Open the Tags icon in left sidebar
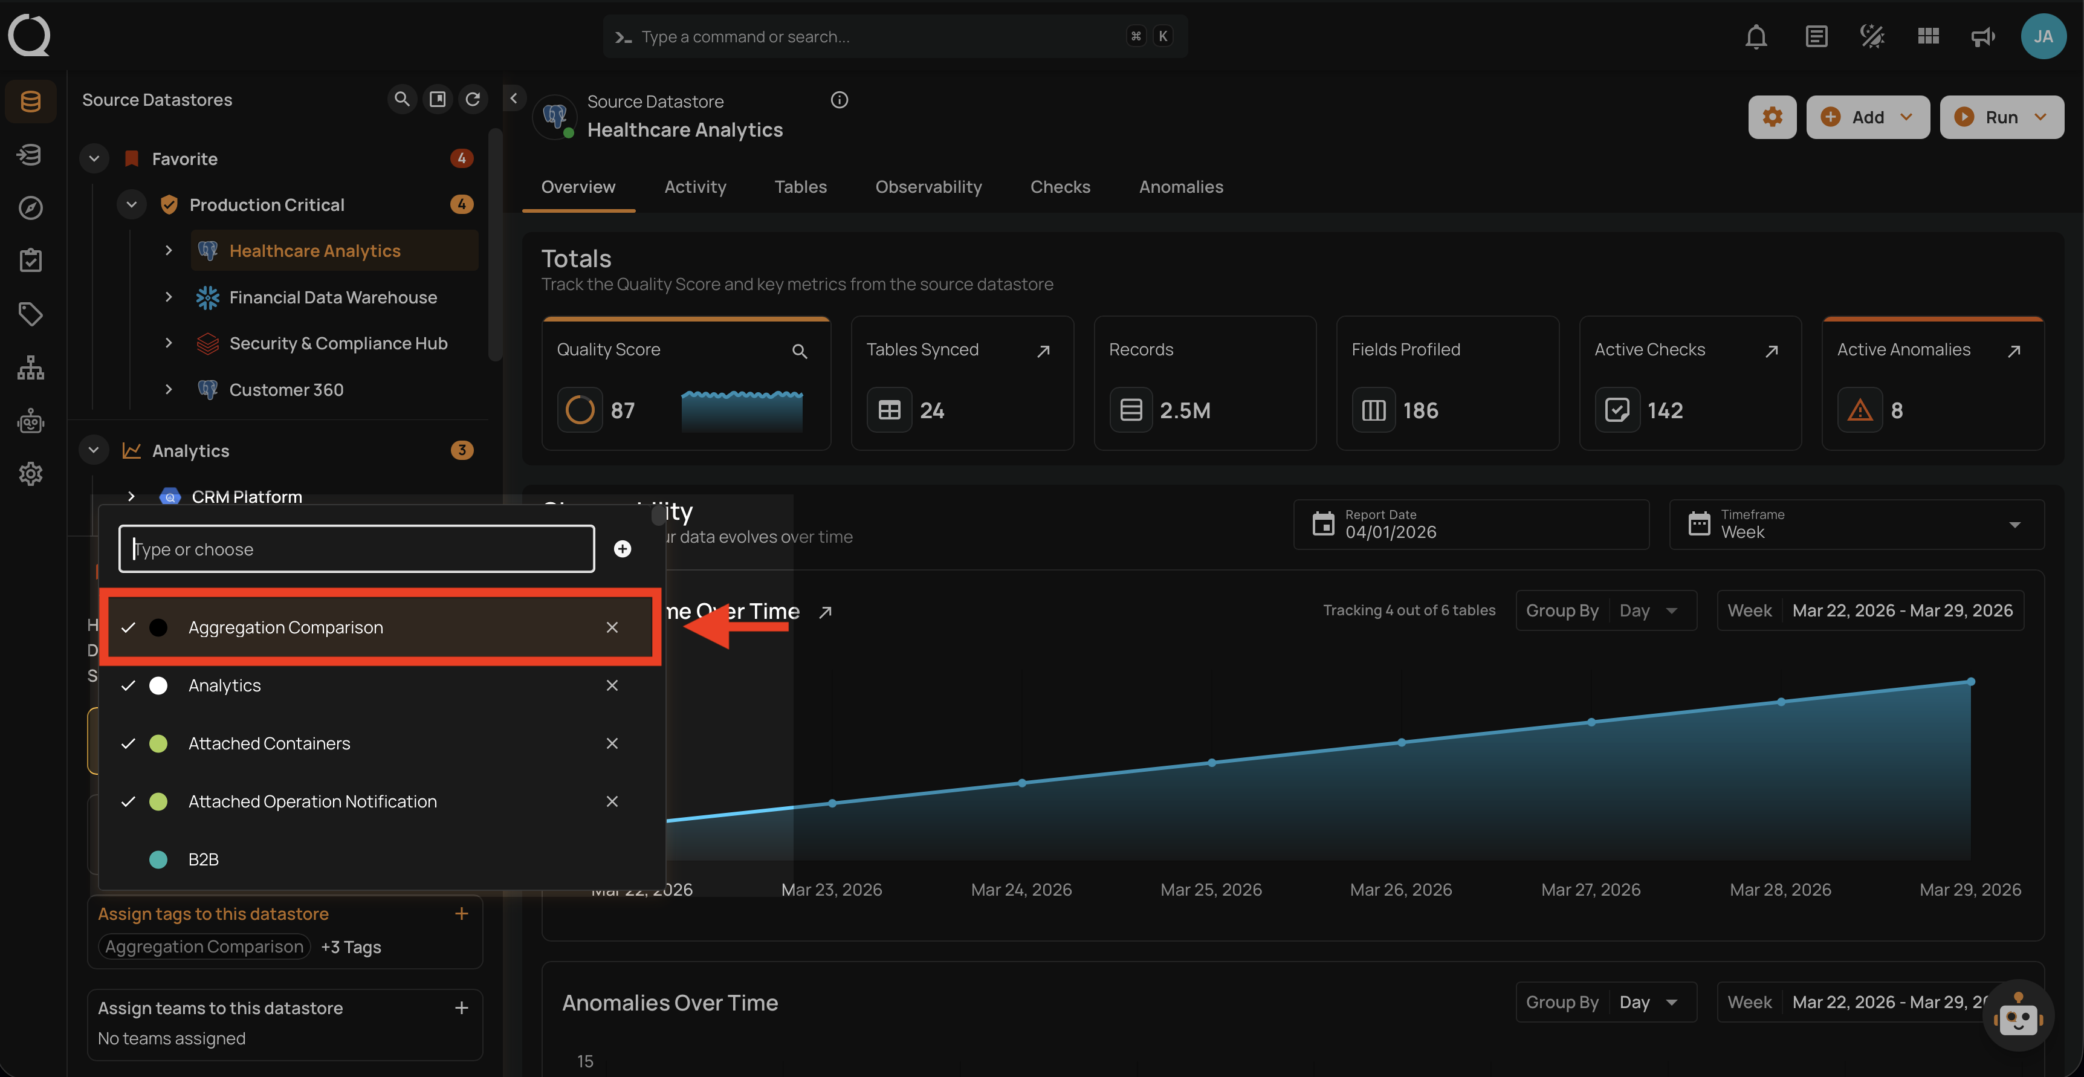 tap(31, 314)
